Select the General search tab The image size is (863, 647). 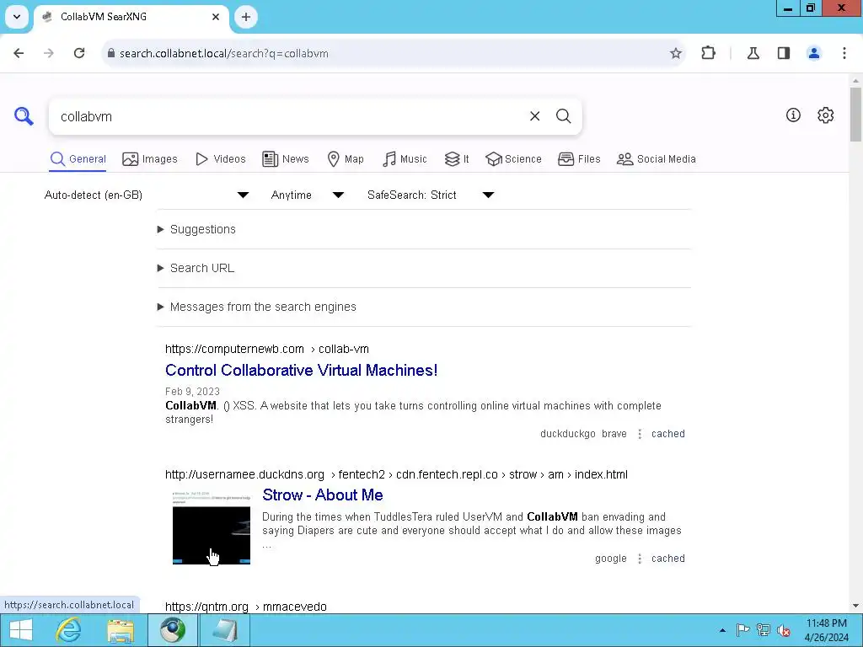click(x=78, y=159)
